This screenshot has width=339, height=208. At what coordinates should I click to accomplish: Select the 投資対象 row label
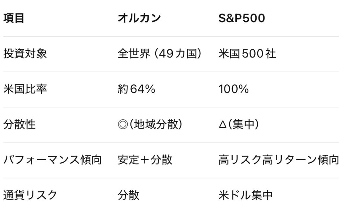pos(25,54)
